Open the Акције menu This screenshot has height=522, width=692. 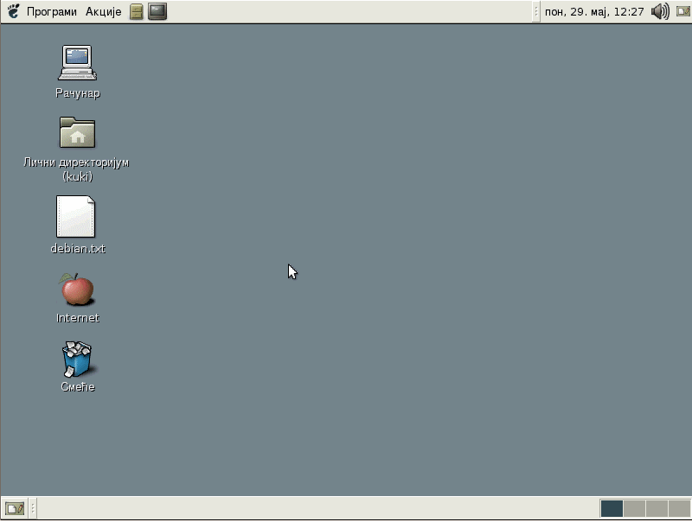(103, 11)
